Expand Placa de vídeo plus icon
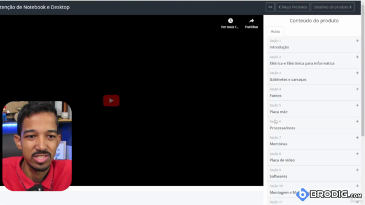This screenshot has width=365, height=205. pyautogui.click(x=357, y=154)
